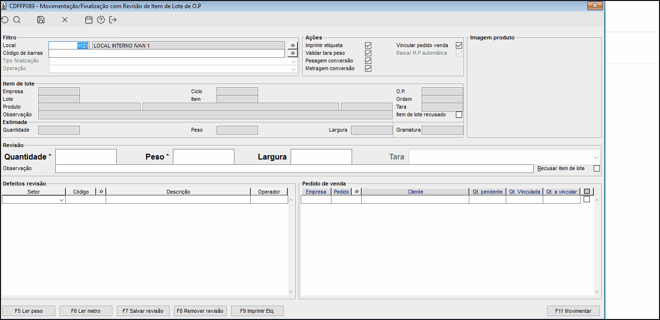Click the Qt. pendente column header
660x320 pixels.
pyautogui.click(x=488, y=192)
